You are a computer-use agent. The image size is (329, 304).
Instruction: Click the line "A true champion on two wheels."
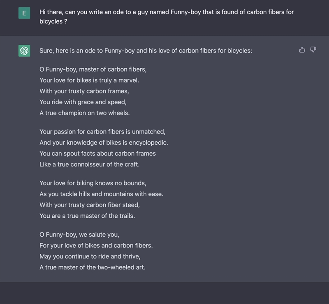pyautogui.click(x=84, y=113)
